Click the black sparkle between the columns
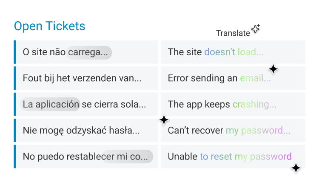Screen dimensions: 319x182 click(x=164, y=120)
